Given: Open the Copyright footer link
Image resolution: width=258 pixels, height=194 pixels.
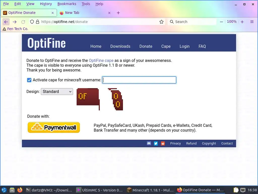Looking at the screenshot, I should click(x=209, y=143).
